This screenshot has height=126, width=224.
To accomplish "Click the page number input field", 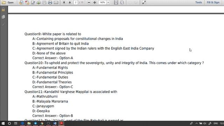I will point(76,2).
